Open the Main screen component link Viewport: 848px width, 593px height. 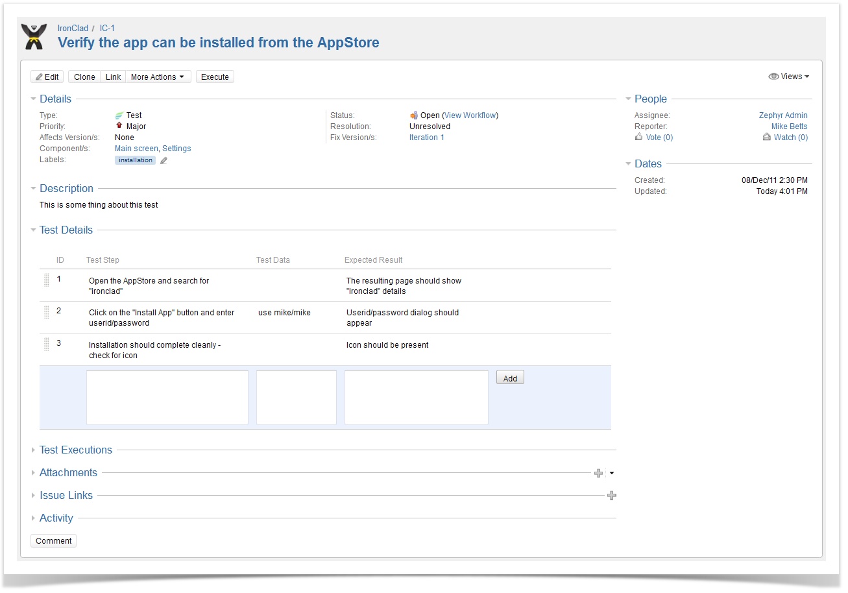[136, 149]
